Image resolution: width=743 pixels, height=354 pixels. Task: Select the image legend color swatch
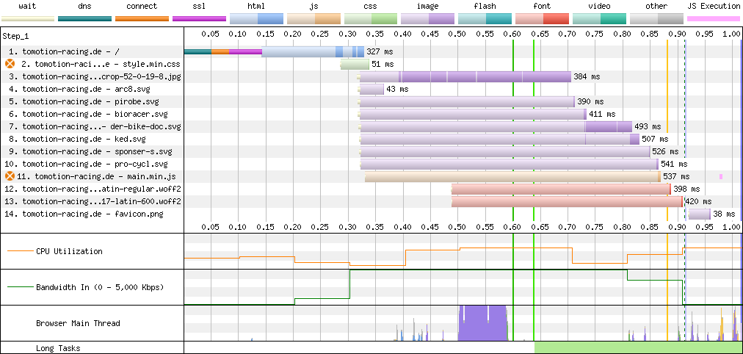click(x=428, y=19)
